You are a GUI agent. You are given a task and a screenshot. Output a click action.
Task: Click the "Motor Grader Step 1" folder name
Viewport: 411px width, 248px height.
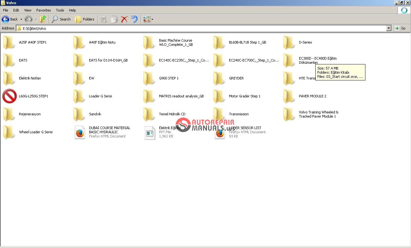point(245,96)
